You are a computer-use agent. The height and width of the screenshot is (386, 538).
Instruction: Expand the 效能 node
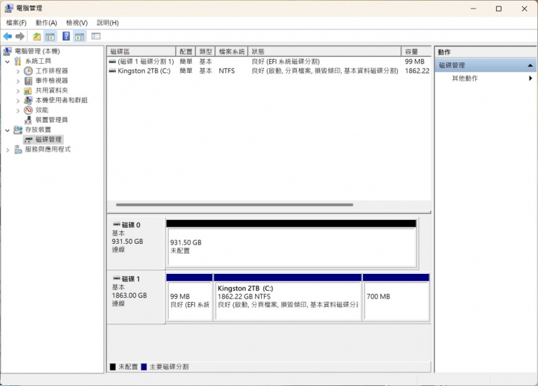18,111
